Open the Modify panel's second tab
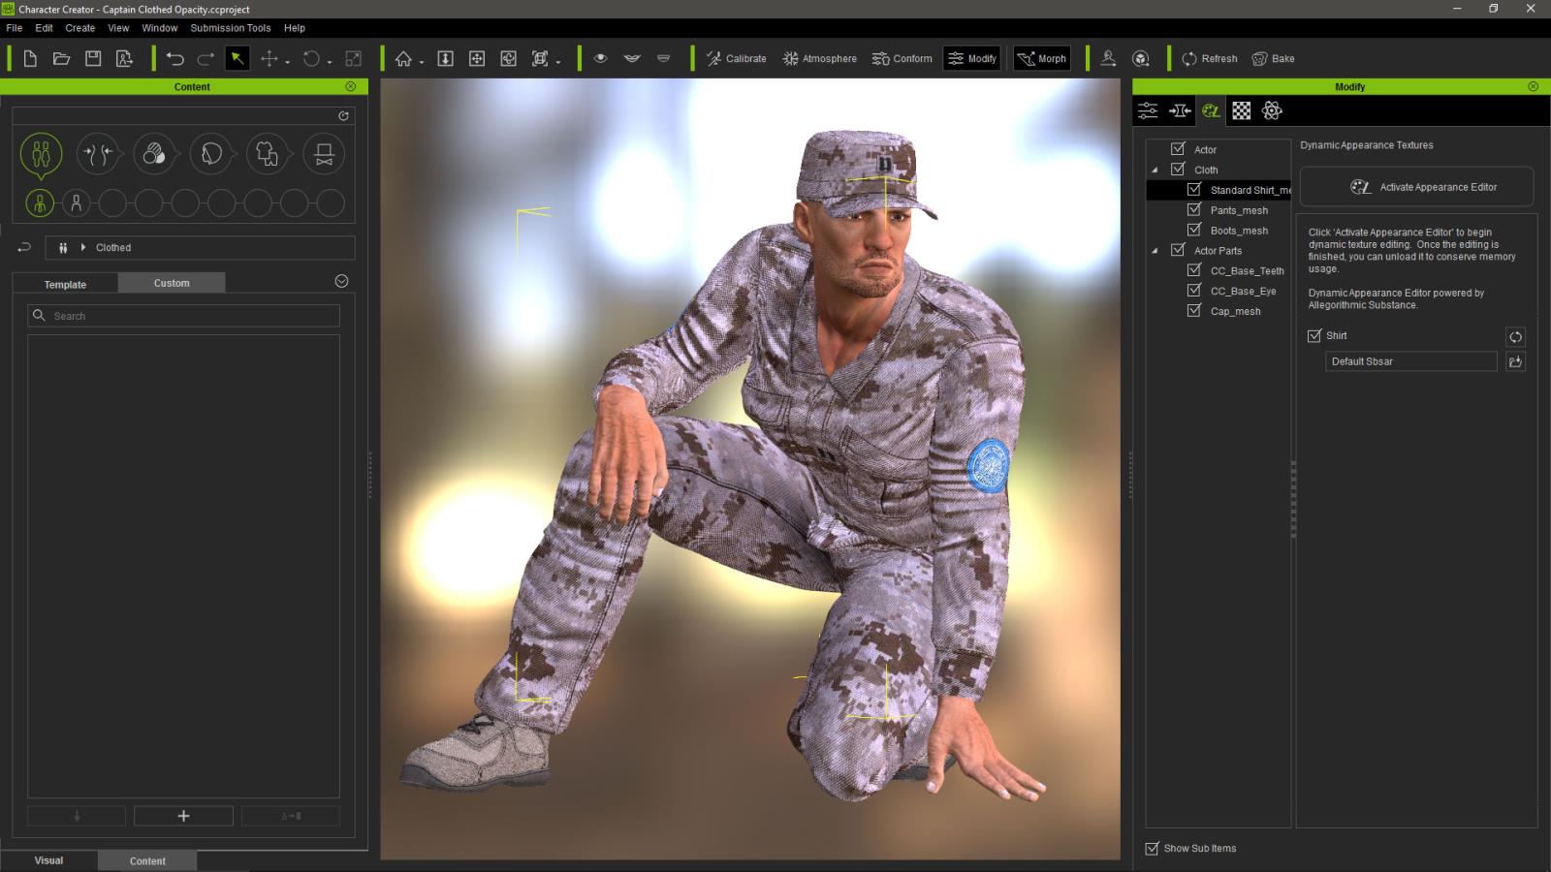1551x872 pixels. (1180, 110)
